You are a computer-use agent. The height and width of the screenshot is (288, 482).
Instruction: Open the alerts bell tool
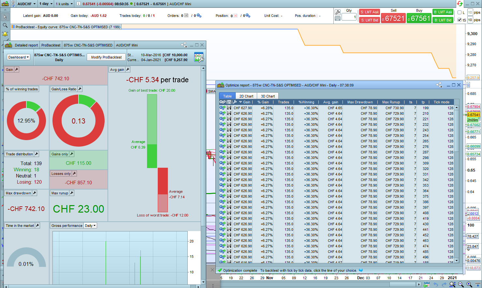pyautogui.click(x=5, y=34)
